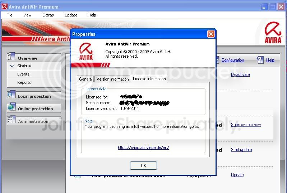
Task: Minimize the Avira AntiVir Premium window
Action: coord(264,7)
